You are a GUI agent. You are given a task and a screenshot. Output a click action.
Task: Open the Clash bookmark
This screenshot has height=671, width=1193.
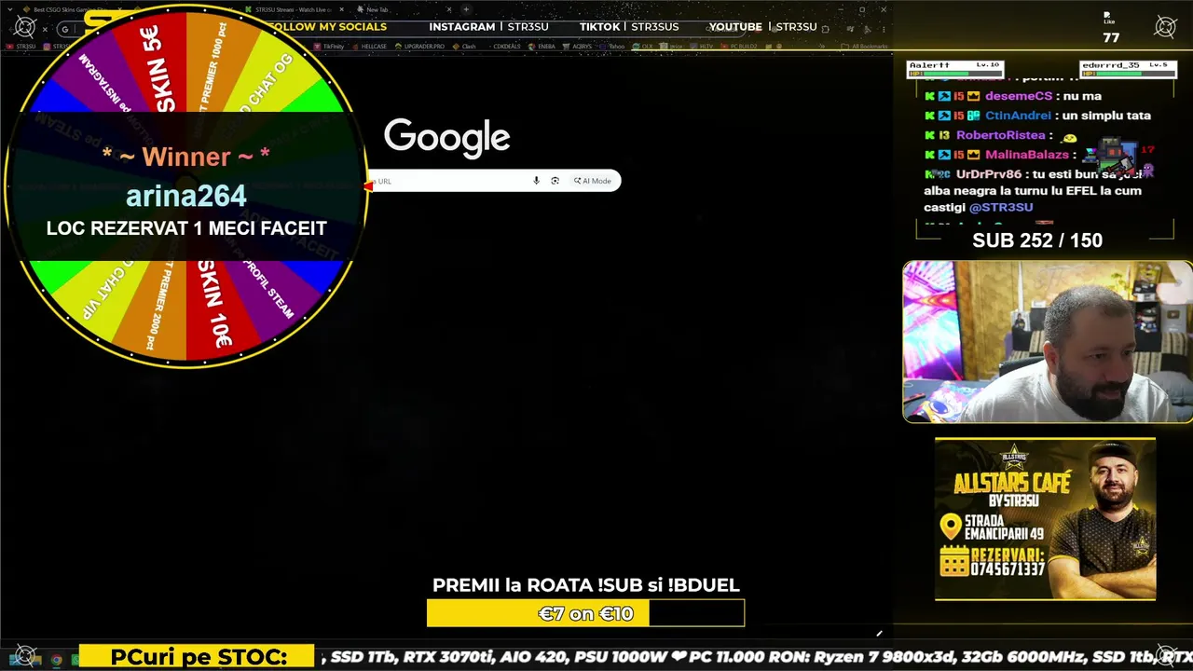[465, 46]
